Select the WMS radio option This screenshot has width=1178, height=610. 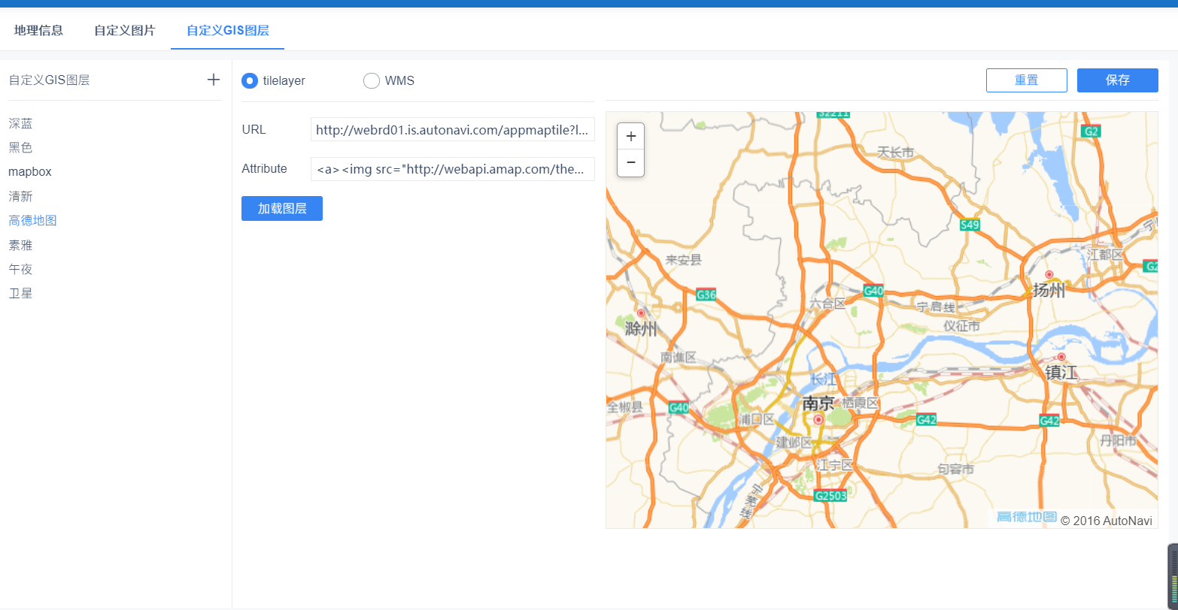pos(372,80)
